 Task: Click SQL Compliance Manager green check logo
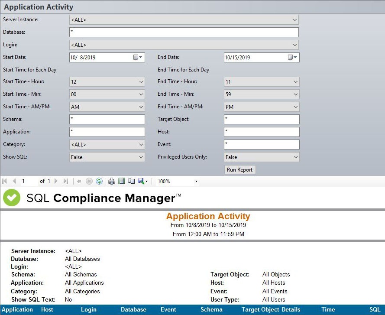point(12,198)
